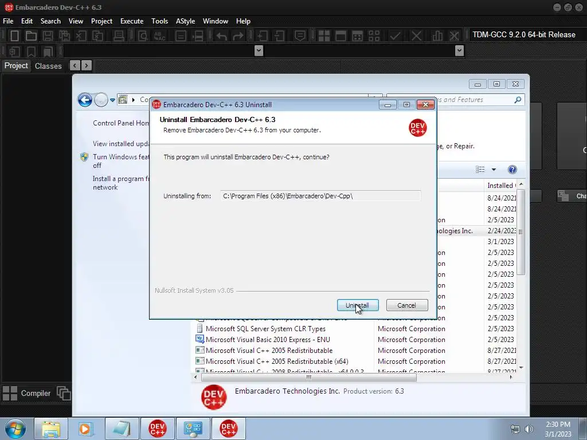Click the Syntax Check checkmark icon
Viewport: 587px width, 440px height.
395,36
